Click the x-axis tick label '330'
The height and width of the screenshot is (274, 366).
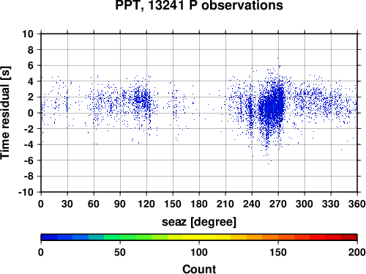coord(331,204)
